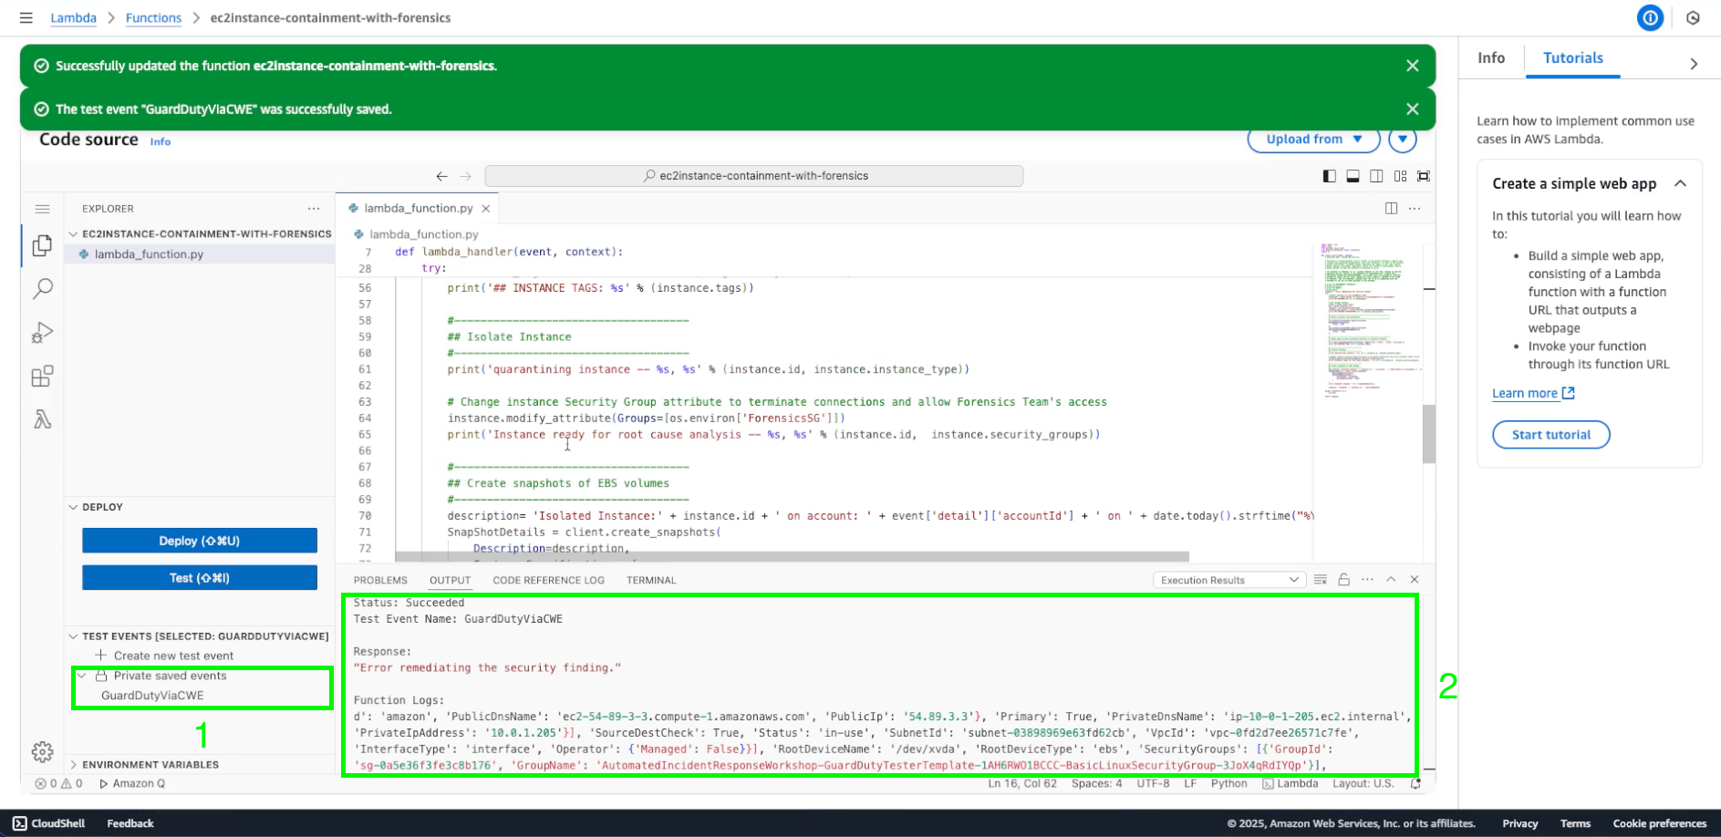This screenshot has height=837, width=1721.
Task: Click the Deploy button
Action: 200,541
